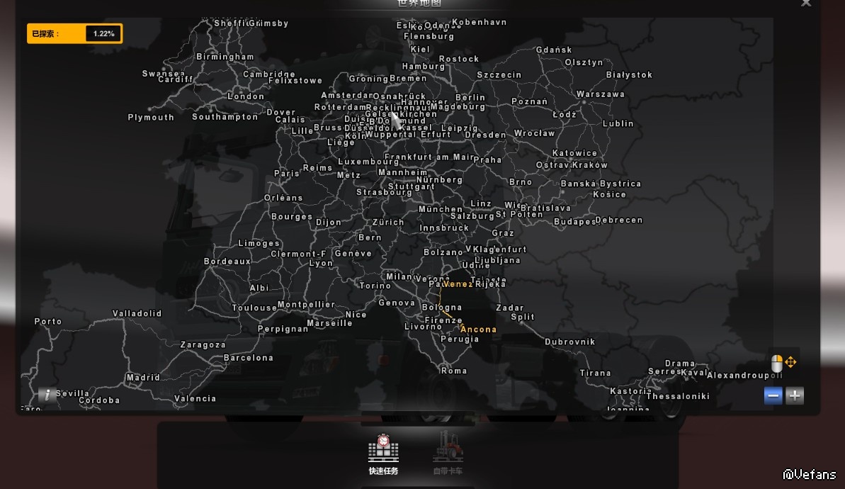Click the city label Lublin

(618, 123)
